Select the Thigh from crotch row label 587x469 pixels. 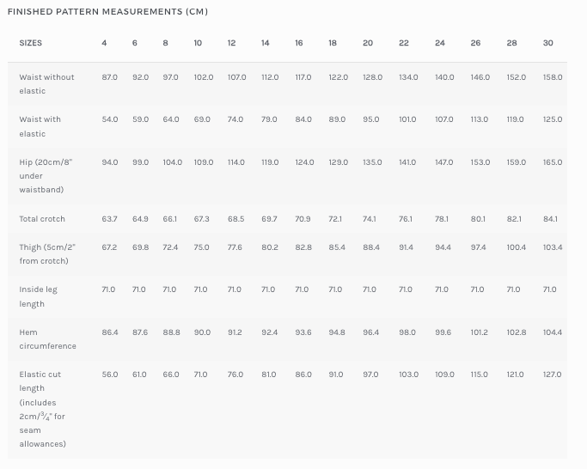(47, 254)
